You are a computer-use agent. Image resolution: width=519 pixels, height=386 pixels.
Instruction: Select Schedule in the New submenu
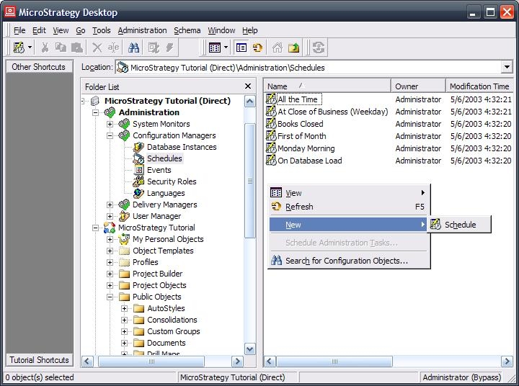point(459,225)
